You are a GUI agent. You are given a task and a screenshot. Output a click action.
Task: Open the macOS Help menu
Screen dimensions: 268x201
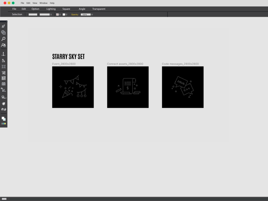[x=52, y=3]
